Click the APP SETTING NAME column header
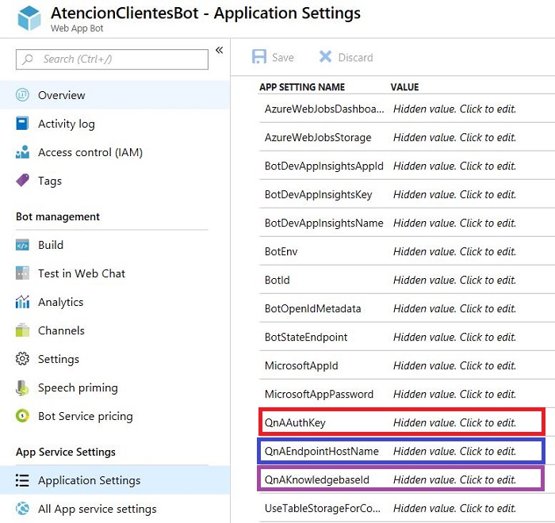This screenshot has height=523, width=555. (302, 87)
